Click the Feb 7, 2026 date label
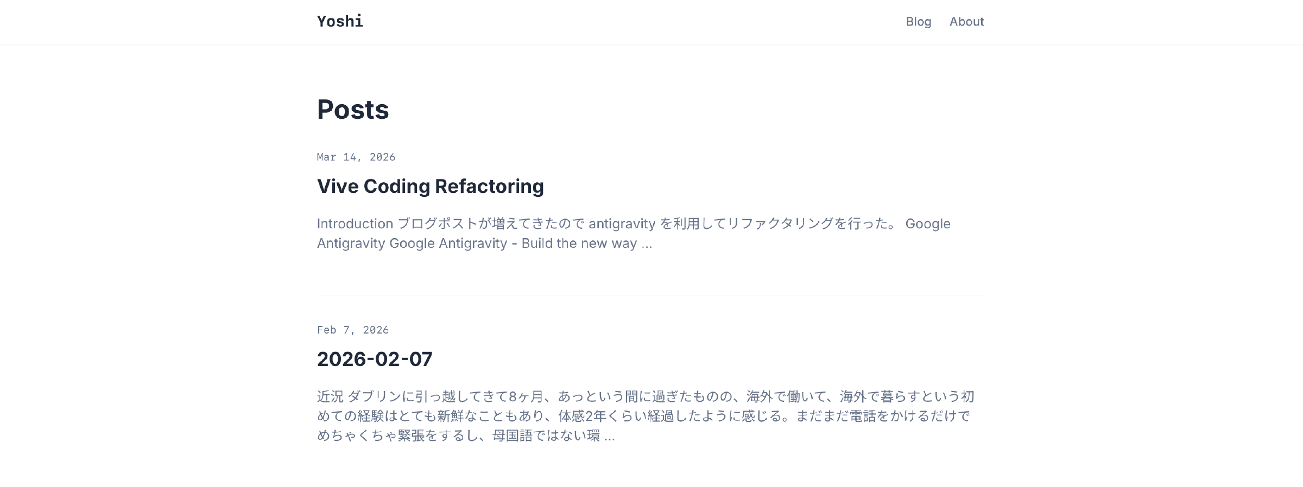The width and height of the screenshot is (1303, 487). click(353, 329)
